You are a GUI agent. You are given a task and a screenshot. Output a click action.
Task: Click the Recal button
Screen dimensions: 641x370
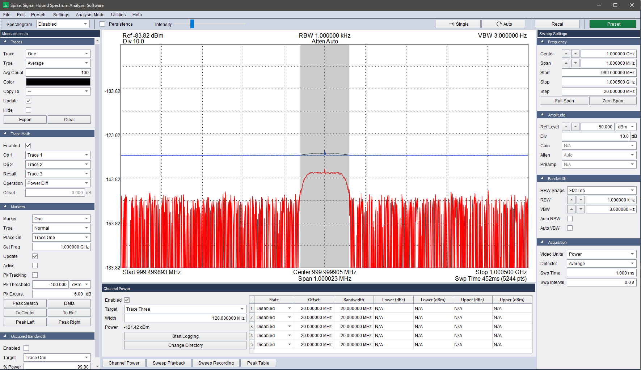coord(557,24)
